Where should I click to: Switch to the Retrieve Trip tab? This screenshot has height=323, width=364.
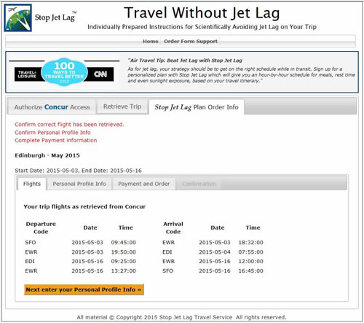[122, 106]
